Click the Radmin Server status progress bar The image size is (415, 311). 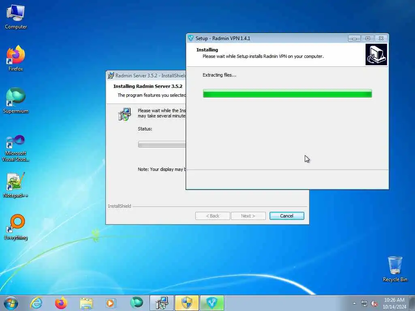[x=162, y=144]
